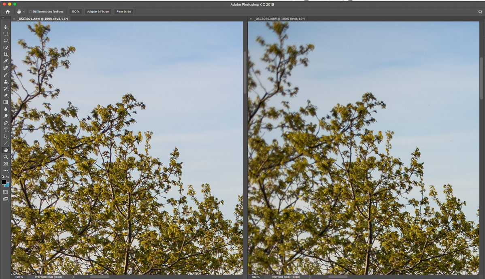485x279 pixels.
Task: Enable 'Défilement des fenêtres' checkbox
Action: [31, 12]
